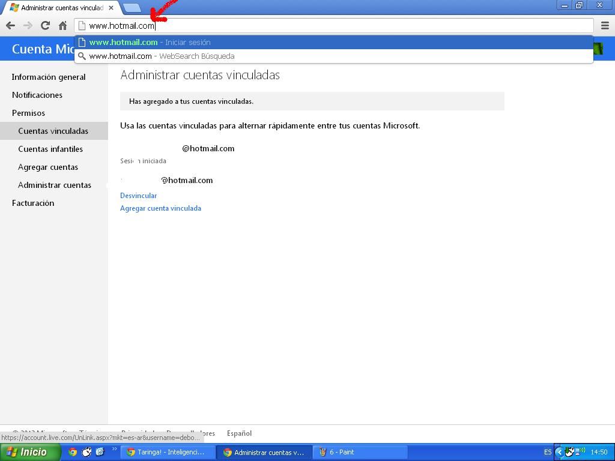Click the browser forward arrow

[x=28, y=26]
